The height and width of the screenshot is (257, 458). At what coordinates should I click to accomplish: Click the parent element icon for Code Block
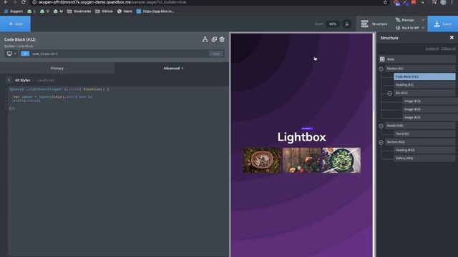205,39
